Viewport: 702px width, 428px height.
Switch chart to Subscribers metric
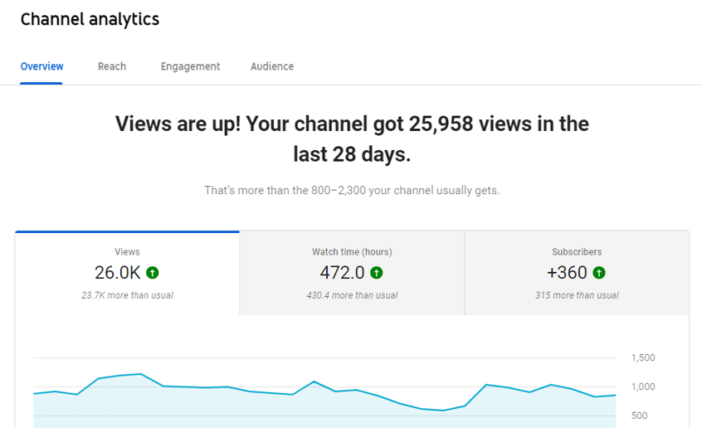click(577, 252)
